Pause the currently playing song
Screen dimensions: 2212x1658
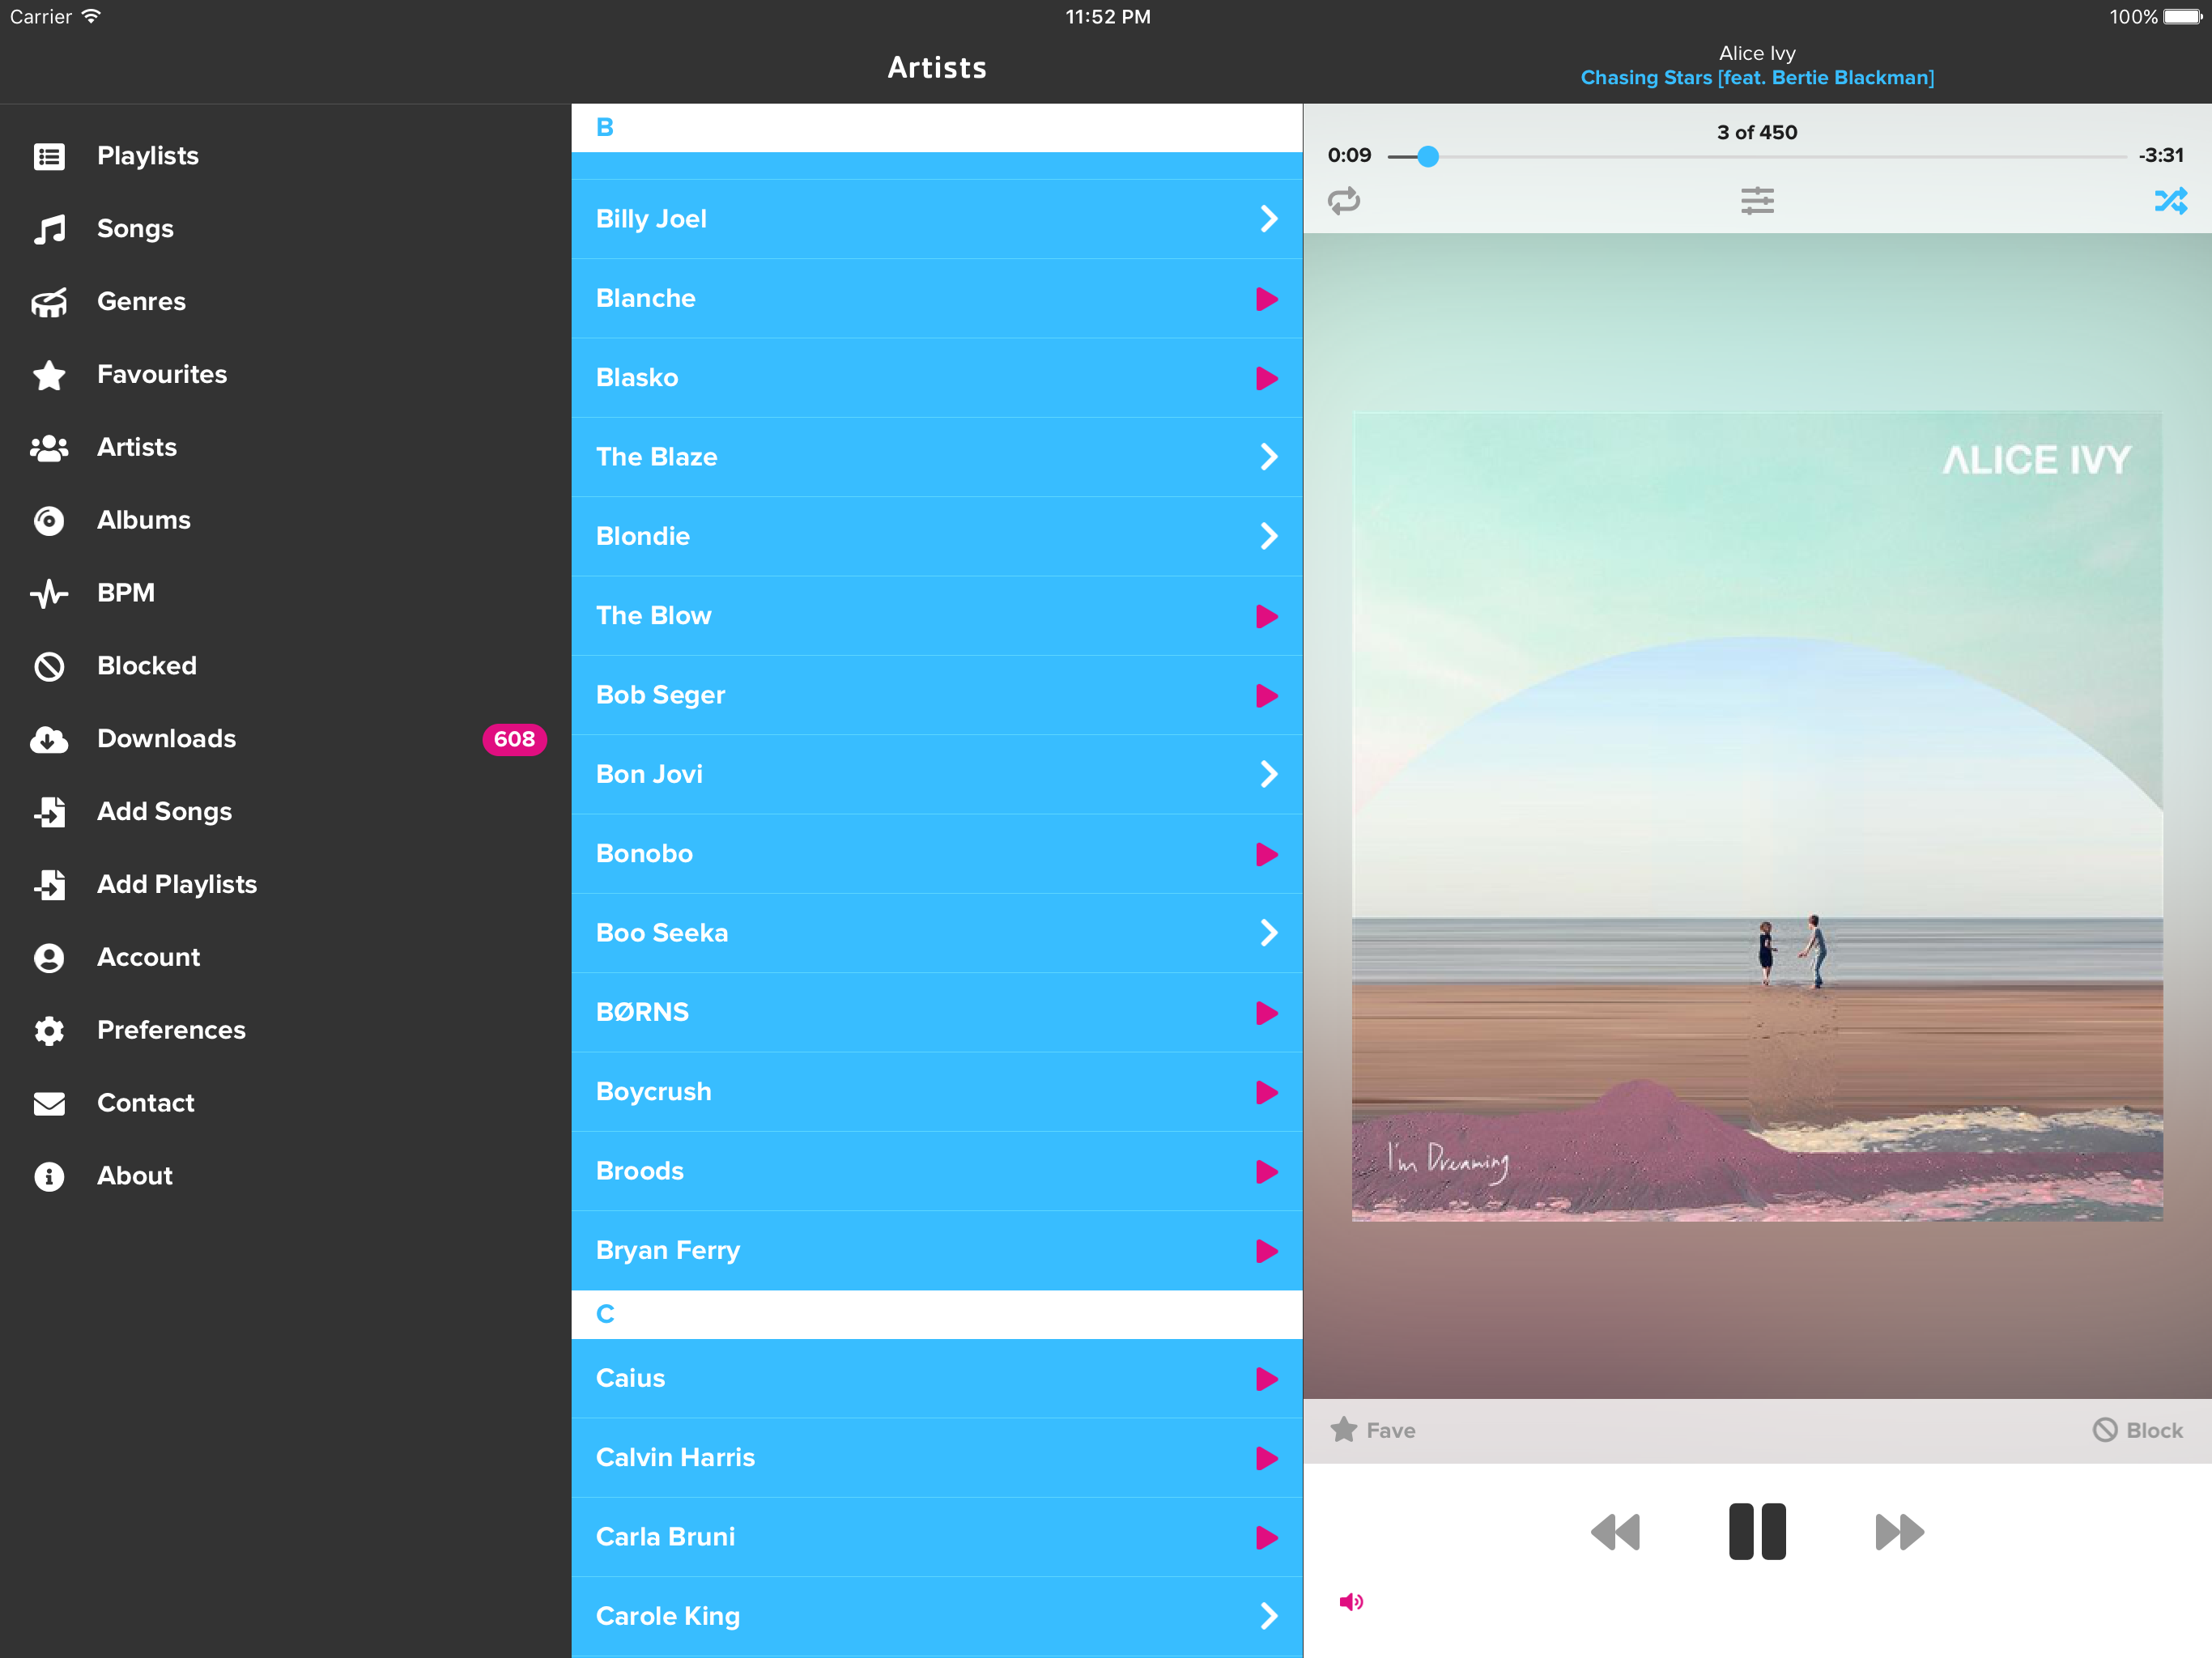[x=1756, y=1531]
